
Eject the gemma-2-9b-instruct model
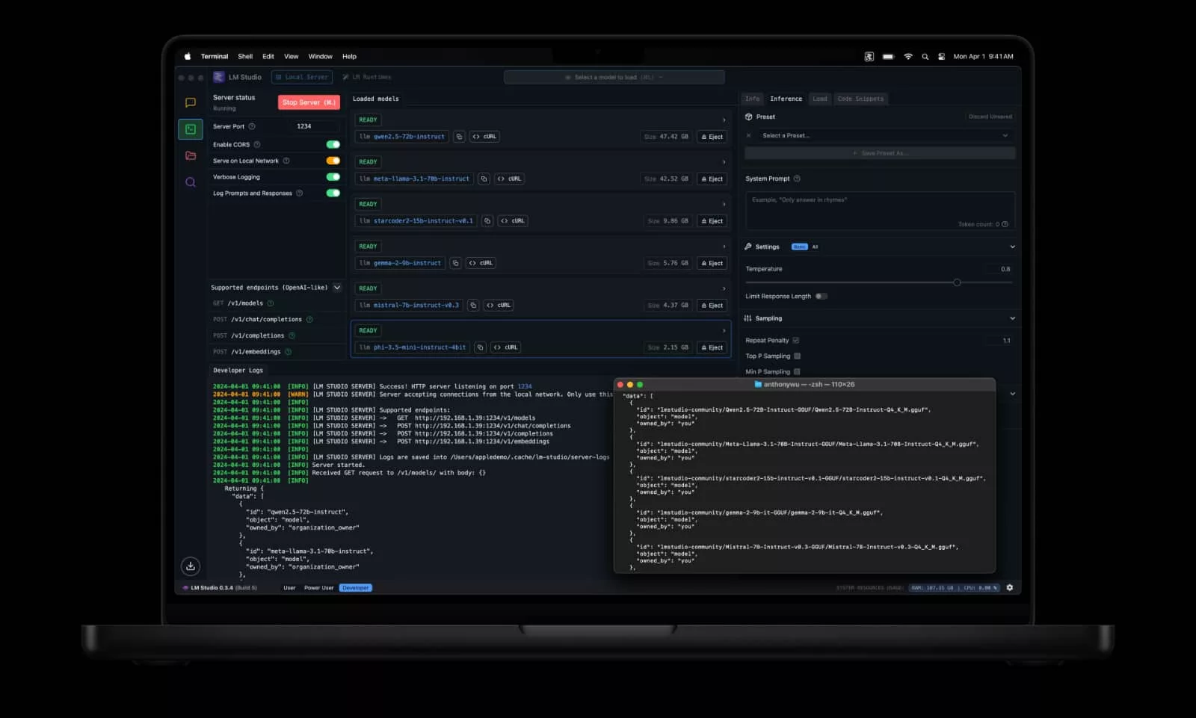pyautogui.click(x=712, y=263)
